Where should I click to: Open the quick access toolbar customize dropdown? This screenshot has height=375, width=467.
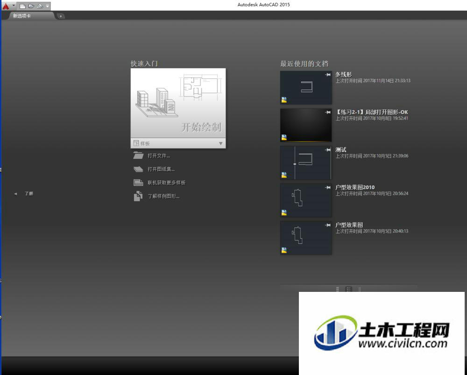[x=47, y=6]
